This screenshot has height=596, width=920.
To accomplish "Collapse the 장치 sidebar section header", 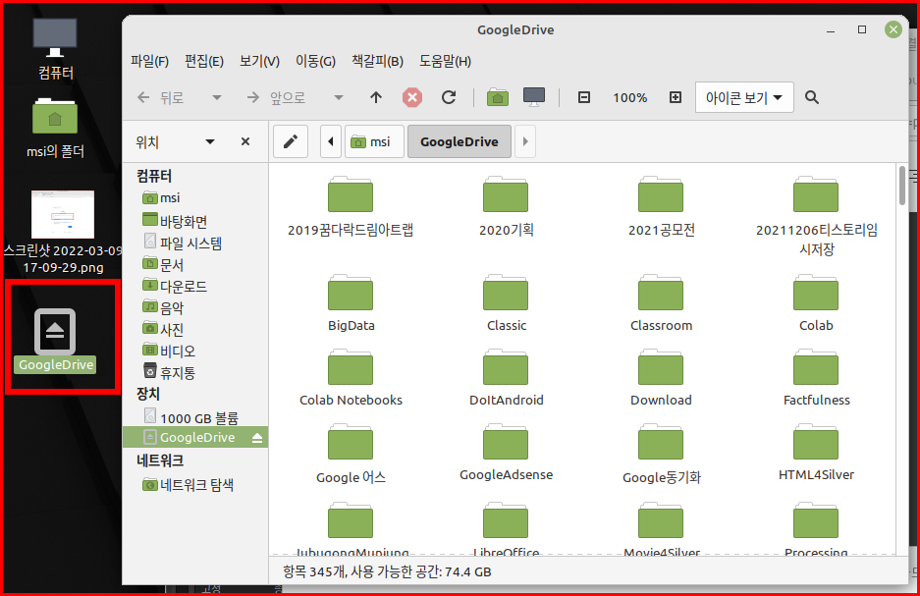I will pyautogui.click(x=148, y=394).
